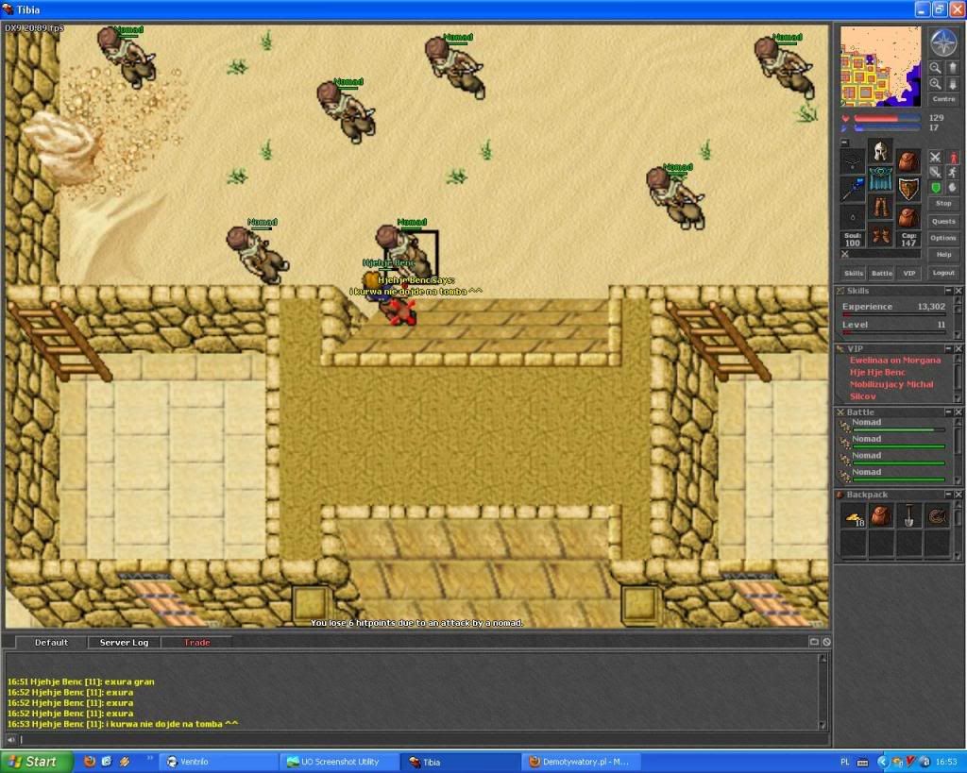Toggle the Skills window button
967x773 pixels.
(x=854, y=273)
